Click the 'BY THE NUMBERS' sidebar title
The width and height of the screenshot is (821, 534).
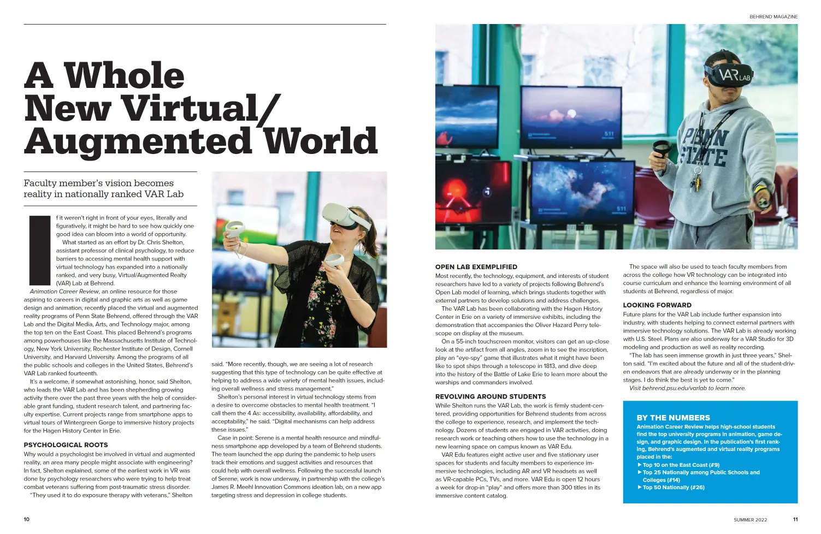673,418
